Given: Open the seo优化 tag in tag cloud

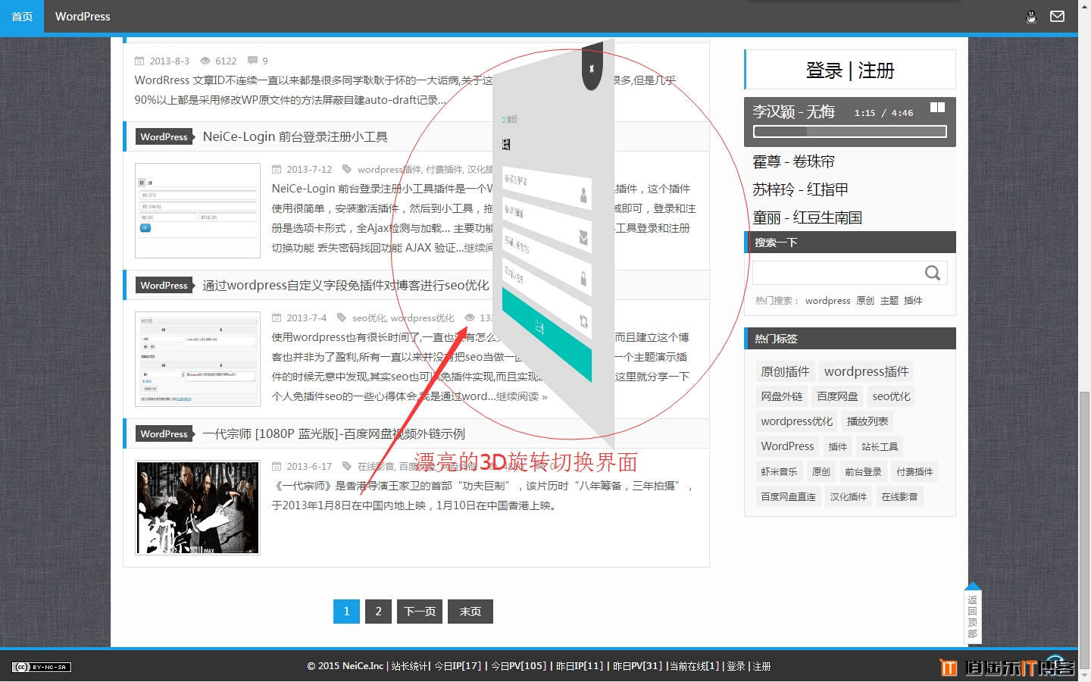Looking at the screenshot, I should 891,396.
